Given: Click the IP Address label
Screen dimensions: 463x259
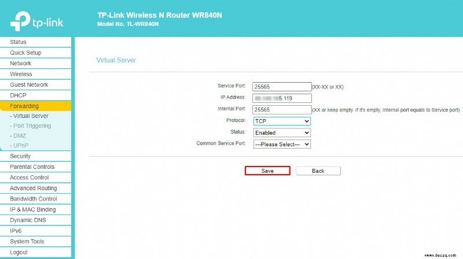Looking at the screenshot, I should 233,97.
